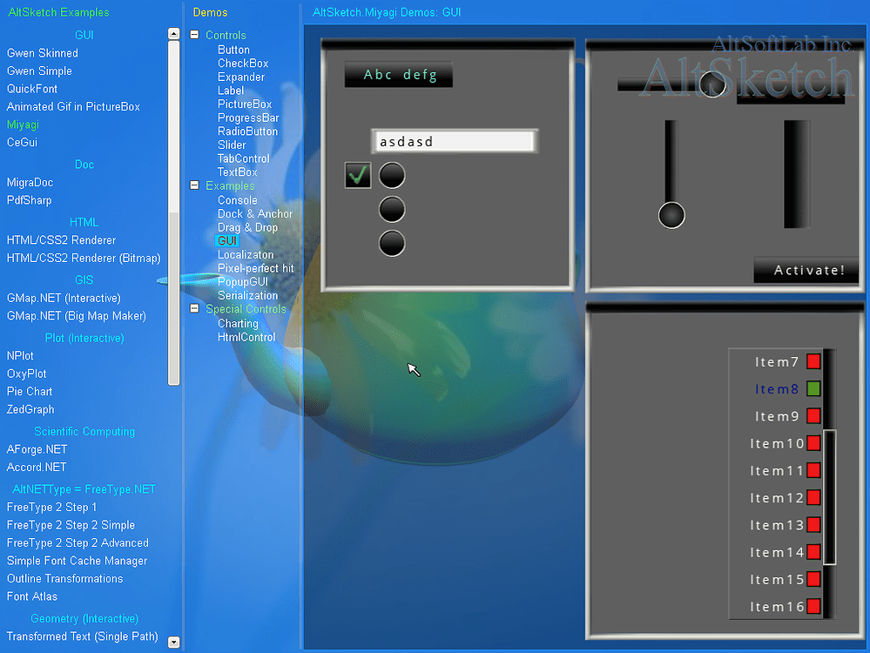Viewport: 870px width, 653px height.
Task: Open the Miyagi demo from the sidebar
Action: pos(22,125)
